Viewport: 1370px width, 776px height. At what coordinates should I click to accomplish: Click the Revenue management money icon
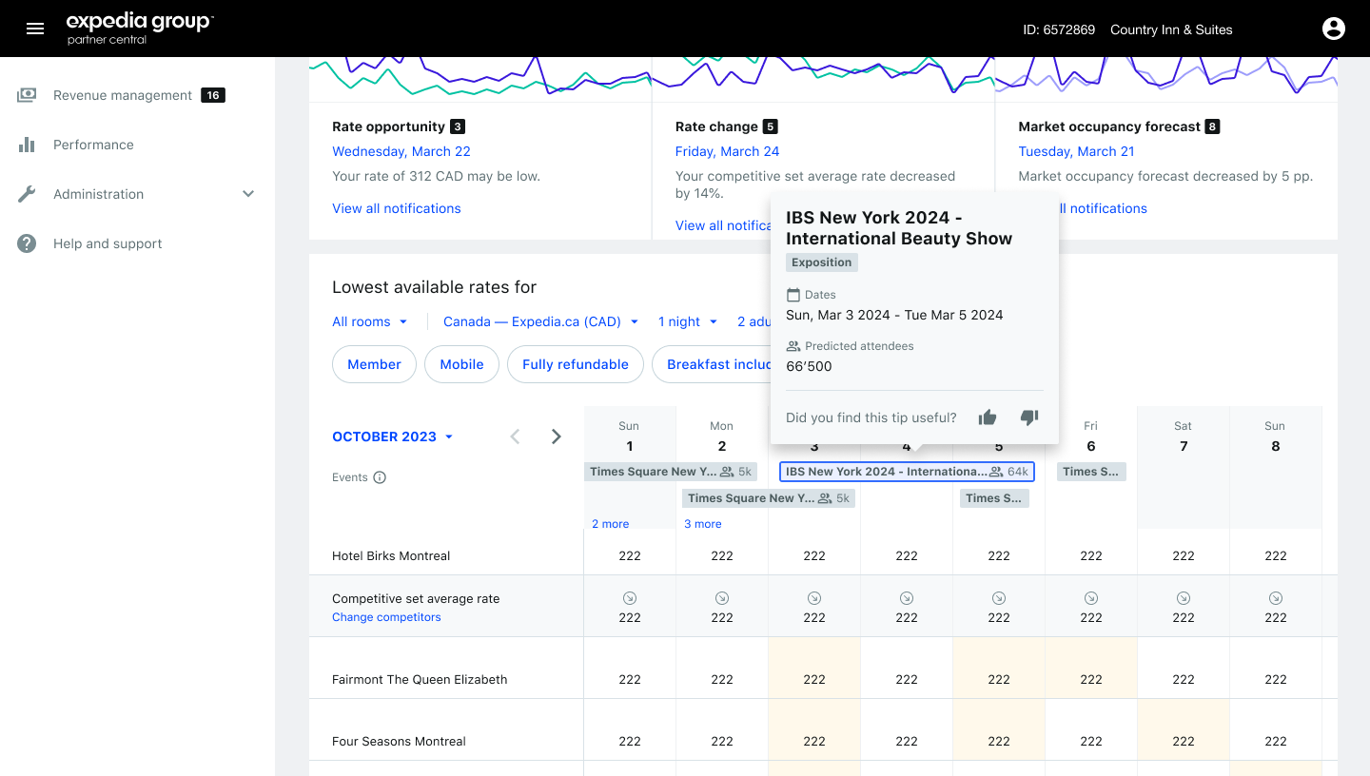click(x=27, y=95)
